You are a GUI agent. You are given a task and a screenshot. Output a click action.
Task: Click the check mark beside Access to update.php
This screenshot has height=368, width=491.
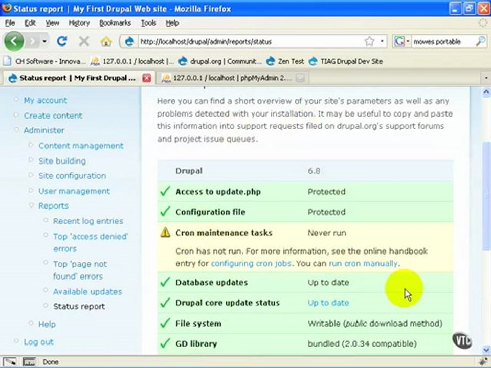165,191
